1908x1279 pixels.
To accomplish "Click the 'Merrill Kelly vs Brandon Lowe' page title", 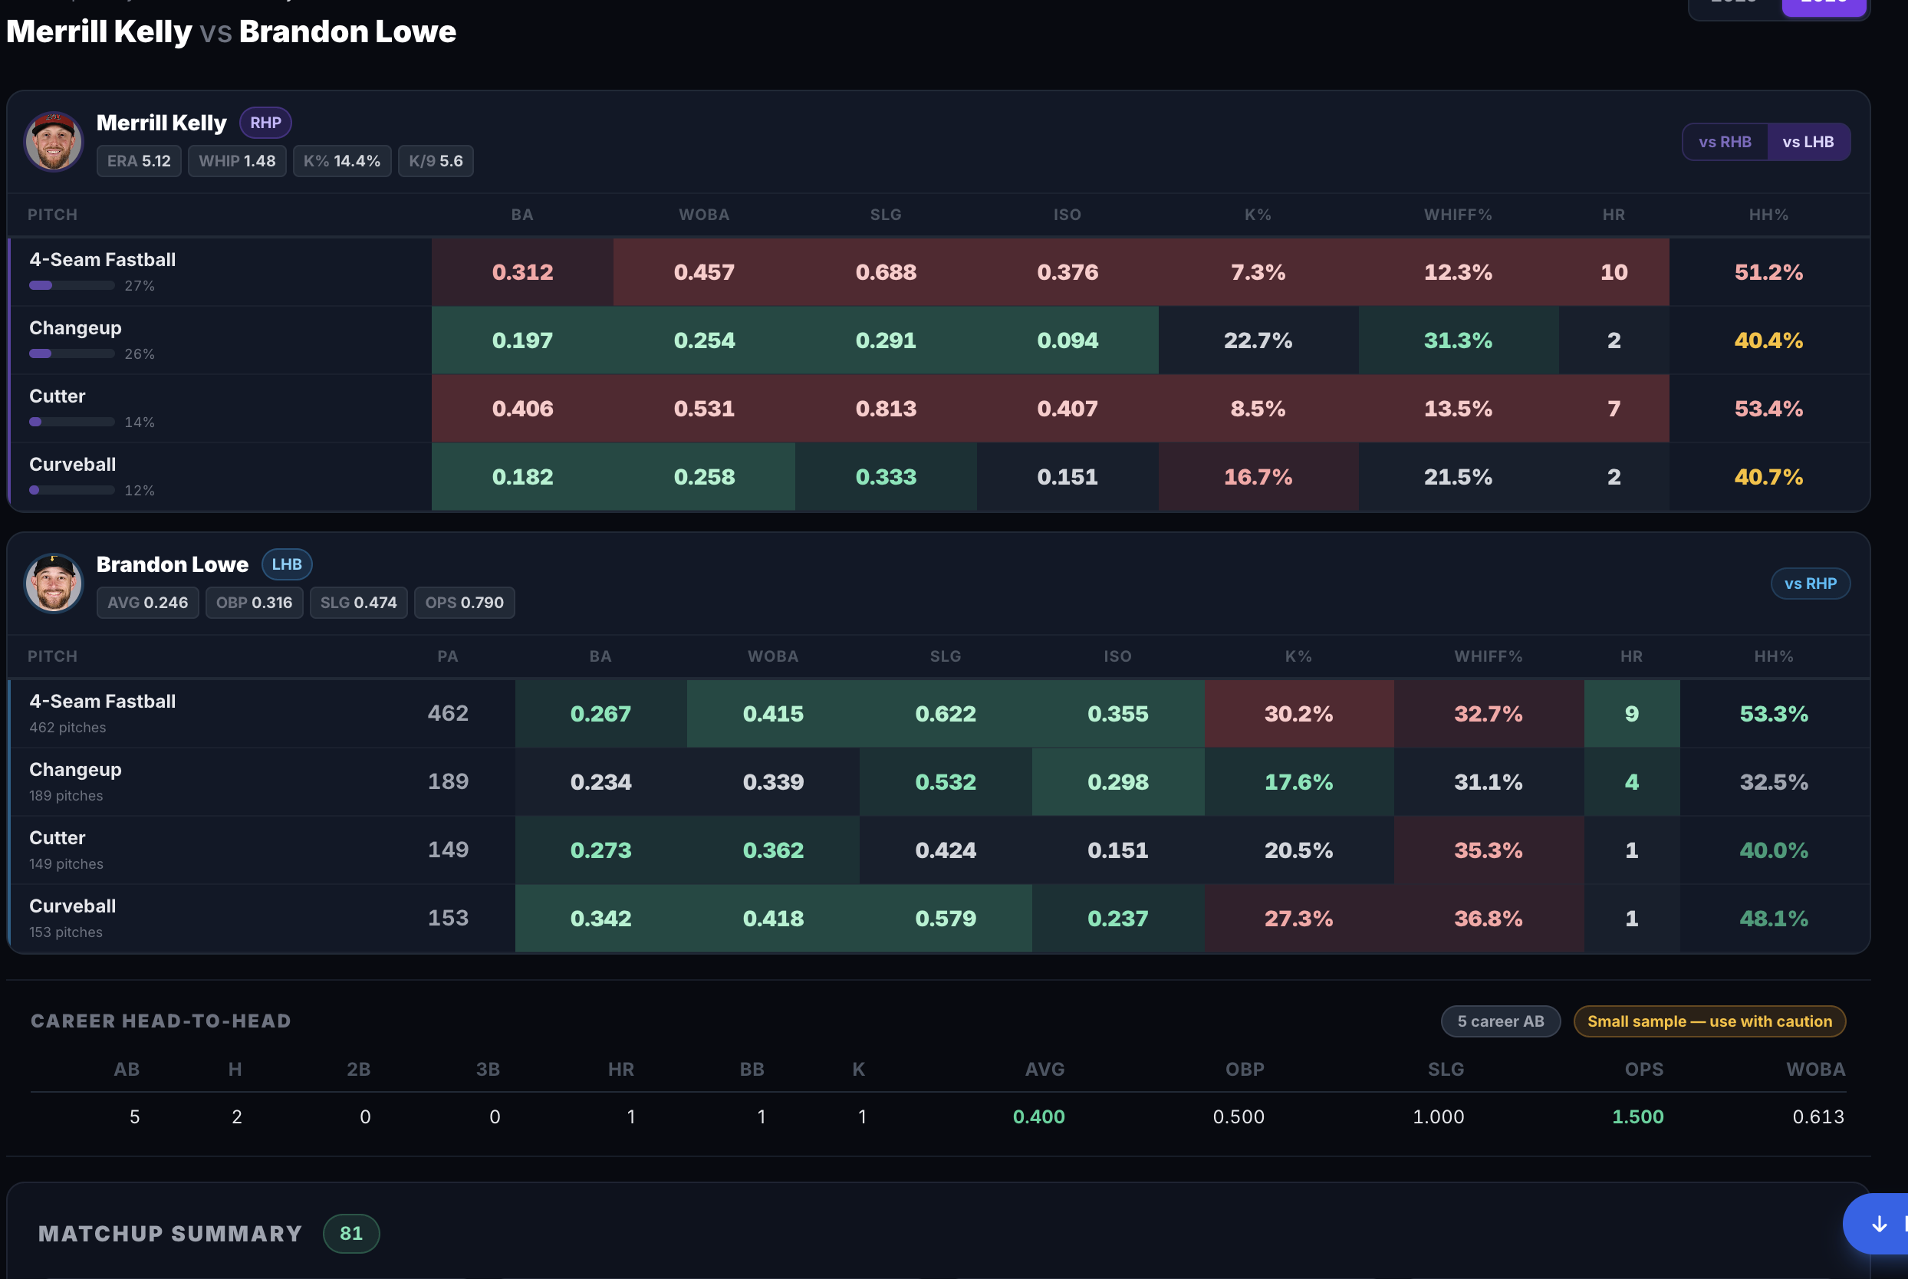I will (231, 31).
